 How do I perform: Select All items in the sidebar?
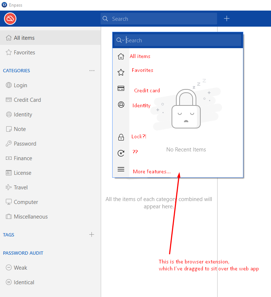(50, 38)
